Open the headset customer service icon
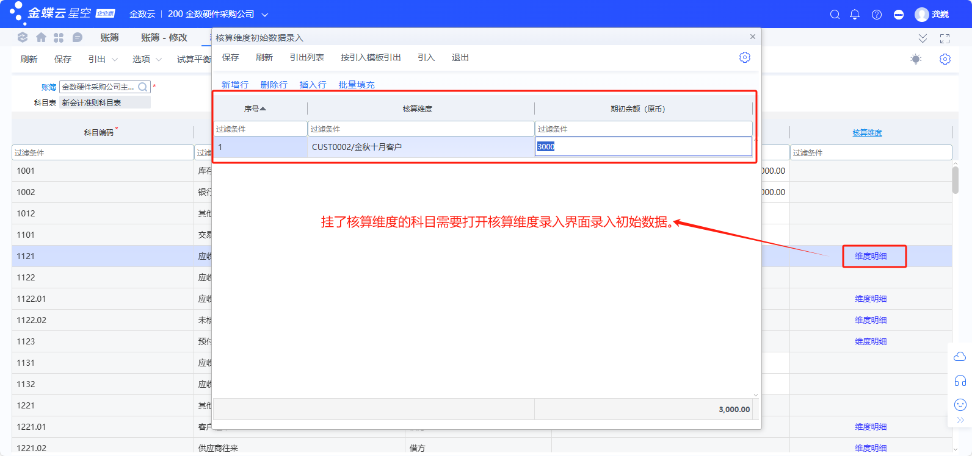The width and height of the screenshot is (972, 456). [960, 381]
